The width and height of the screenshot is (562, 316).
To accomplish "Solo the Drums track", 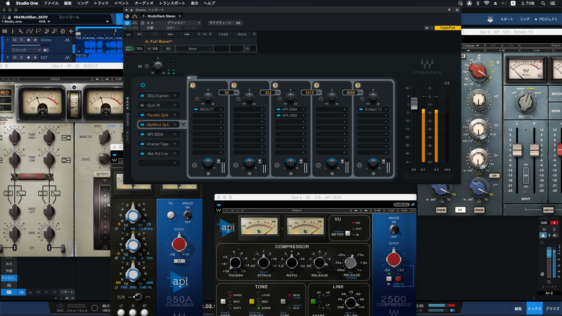I will (21, 40).
